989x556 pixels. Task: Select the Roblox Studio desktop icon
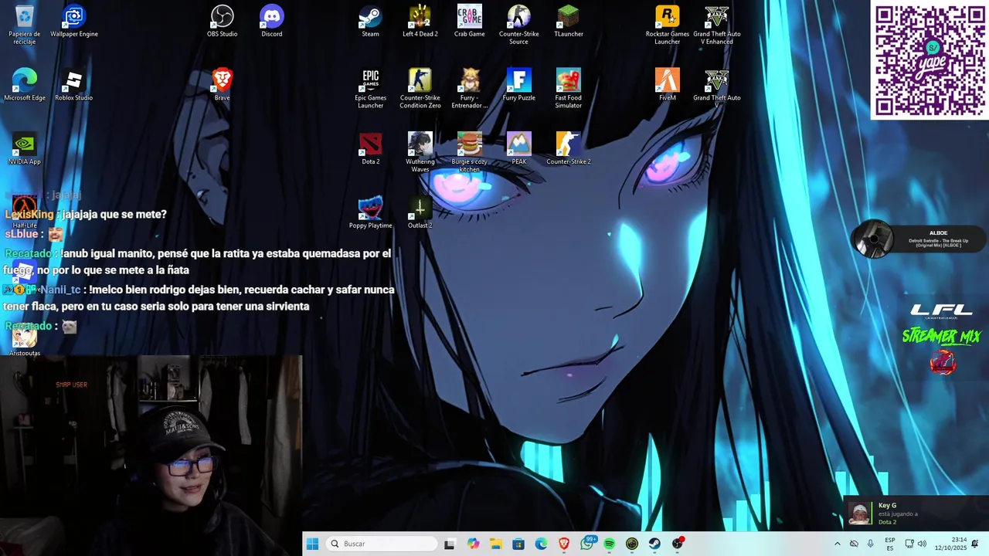click(73, 85)
